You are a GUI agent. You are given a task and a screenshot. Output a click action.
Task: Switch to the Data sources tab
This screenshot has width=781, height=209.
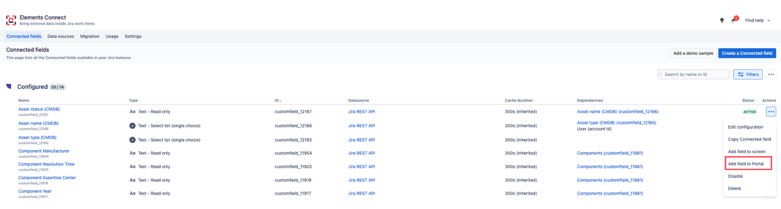[x=61, y=37]
